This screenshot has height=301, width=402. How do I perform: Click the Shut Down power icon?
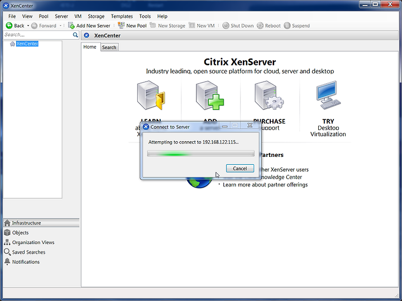[226, 26]
